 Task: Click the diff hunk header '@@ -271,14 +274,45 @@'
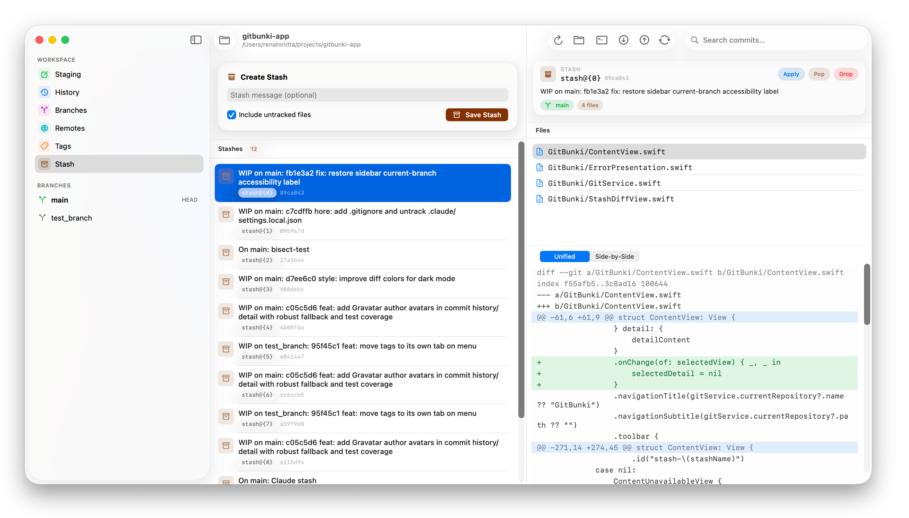[694, 448]
